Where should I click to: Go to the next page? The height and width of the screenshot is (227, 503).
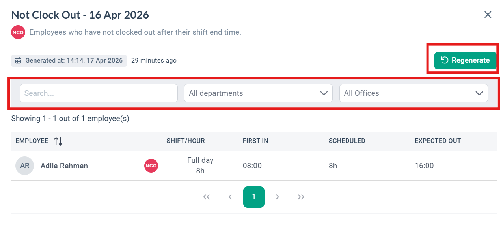coord(278,197)
